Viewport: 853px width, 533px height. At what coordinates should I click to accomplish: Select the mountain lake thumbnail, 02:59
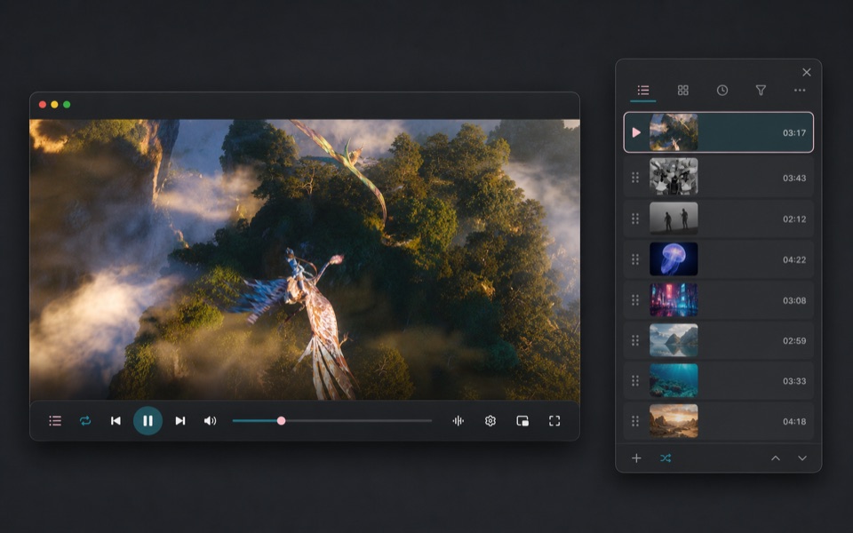pyautogui.click(x=674, y=340)
